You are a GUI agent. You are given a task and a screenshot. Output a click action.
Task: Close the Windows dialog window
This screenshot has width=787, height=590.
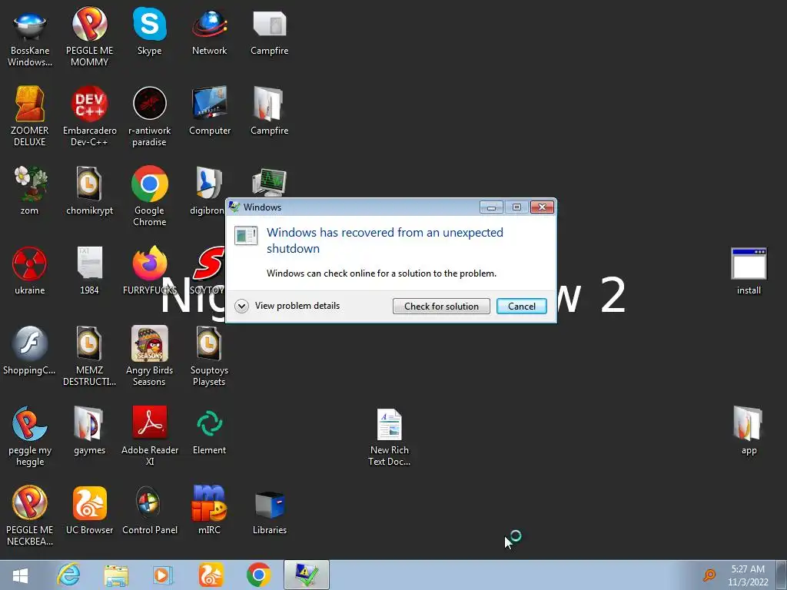click(542, 207)
